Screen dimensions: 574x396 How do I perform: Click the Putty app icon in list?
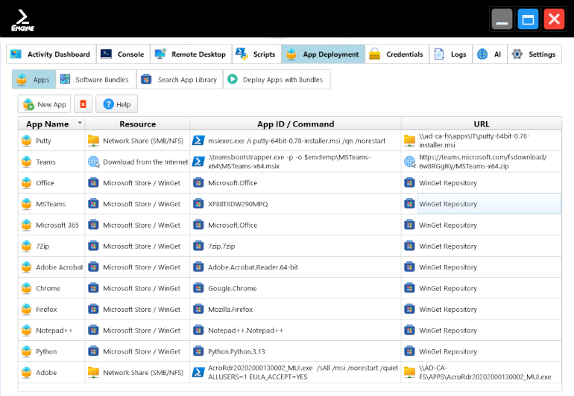(27, 141)
